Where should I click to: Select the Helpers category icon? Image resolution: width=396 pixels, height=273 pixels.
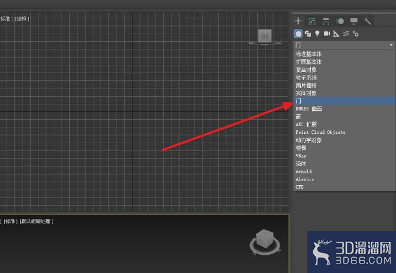pyautogui.click(x=336, y=34)
